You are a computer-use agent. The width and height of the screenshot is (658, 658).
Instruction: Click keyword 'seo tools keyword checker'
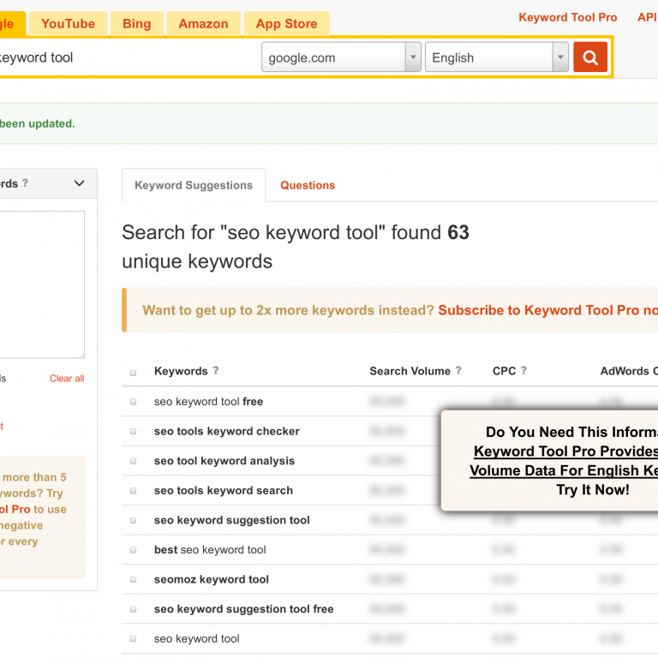(x=226, y=432)
